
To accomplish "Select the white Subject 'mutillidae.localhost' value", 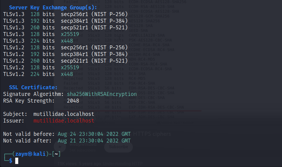I will point(64,114).
